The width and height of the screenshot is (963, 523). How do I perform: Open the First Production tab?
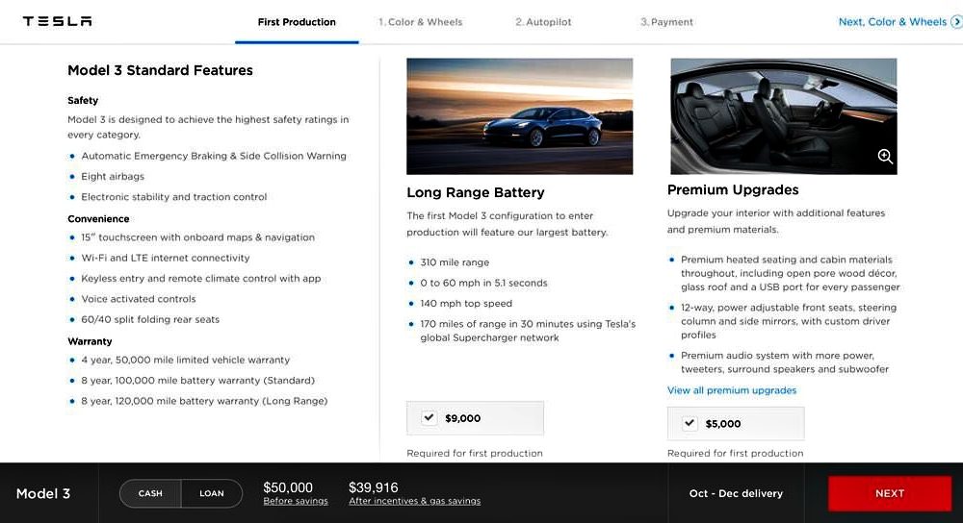point(297,22)
